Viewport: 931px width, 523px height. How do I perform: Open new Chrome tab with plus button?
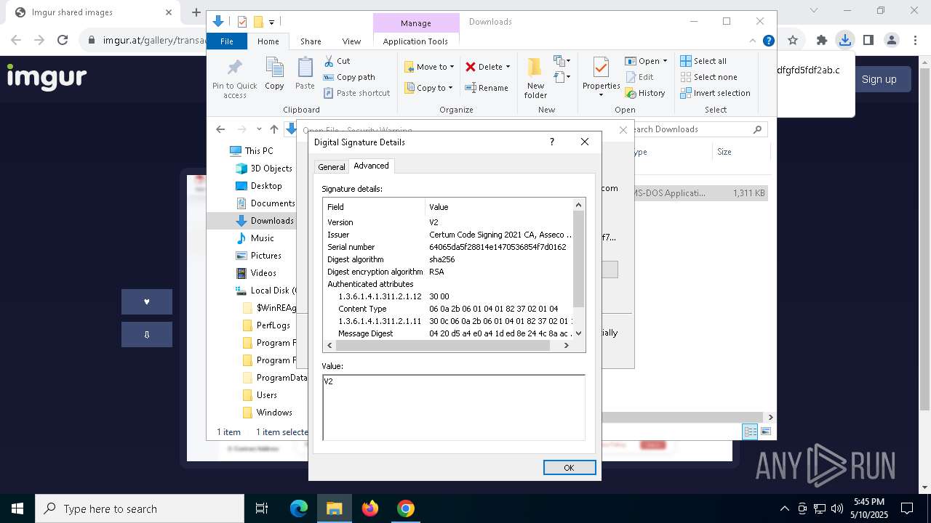(196, 12)
